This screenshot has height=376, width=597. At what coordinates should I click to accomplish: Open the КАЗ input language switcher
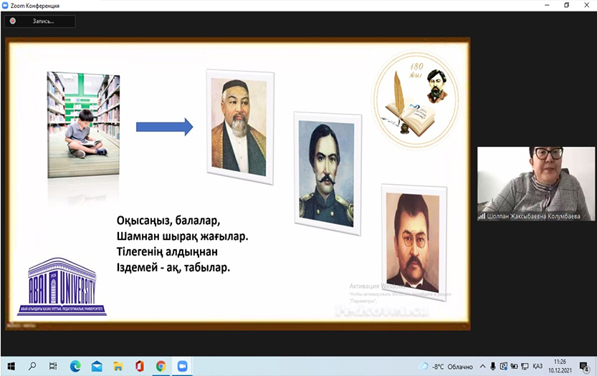(537, 366)
